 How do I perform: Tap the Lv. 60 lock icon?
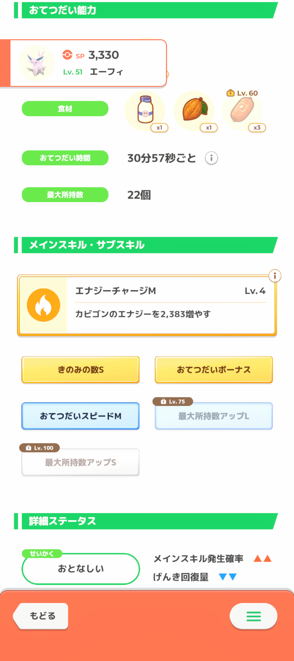pos(230,93)
